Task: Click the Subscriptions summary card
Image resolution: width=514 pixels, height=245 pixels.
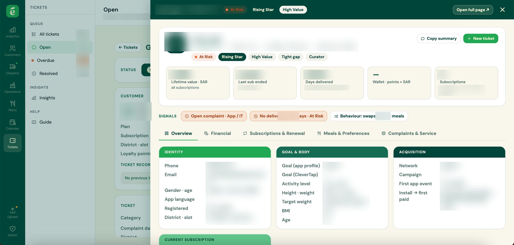Action: 466,83
